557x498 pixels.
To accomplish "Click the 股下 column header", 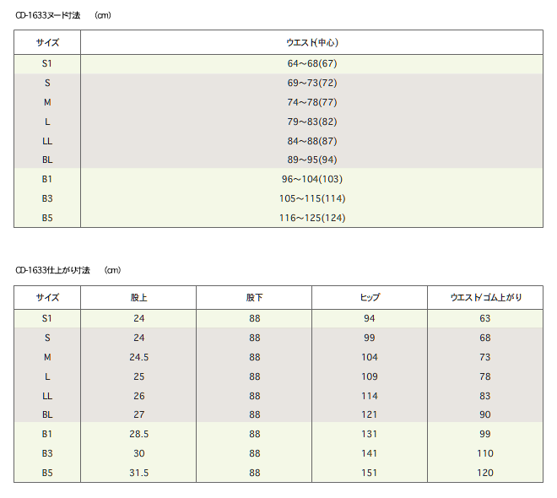I will [x=254, y=298].
